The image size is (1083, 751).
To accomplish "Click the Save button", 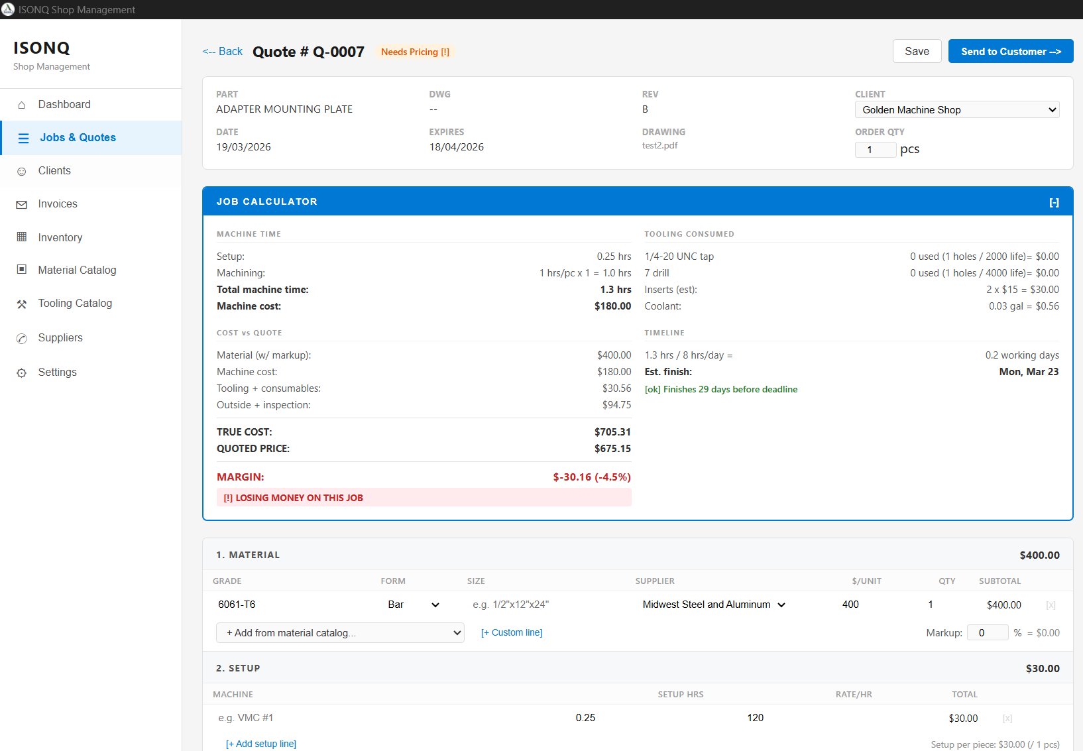I will (917, 51).
